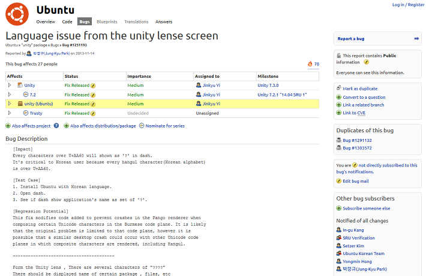This screenshot has height=276, width=426.
Task: Expand the unity (Ubuntu) row details
Action: pos(10,104)
